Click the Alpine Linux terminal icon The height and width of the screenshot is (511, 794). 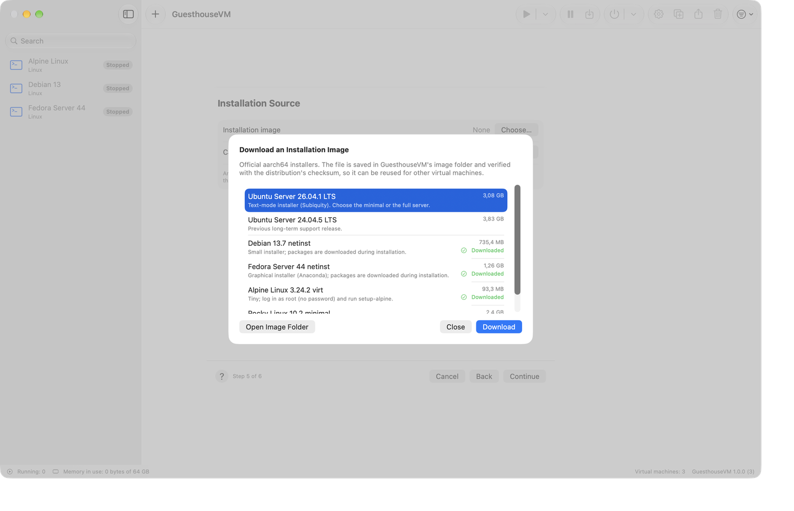coord(17,65)
